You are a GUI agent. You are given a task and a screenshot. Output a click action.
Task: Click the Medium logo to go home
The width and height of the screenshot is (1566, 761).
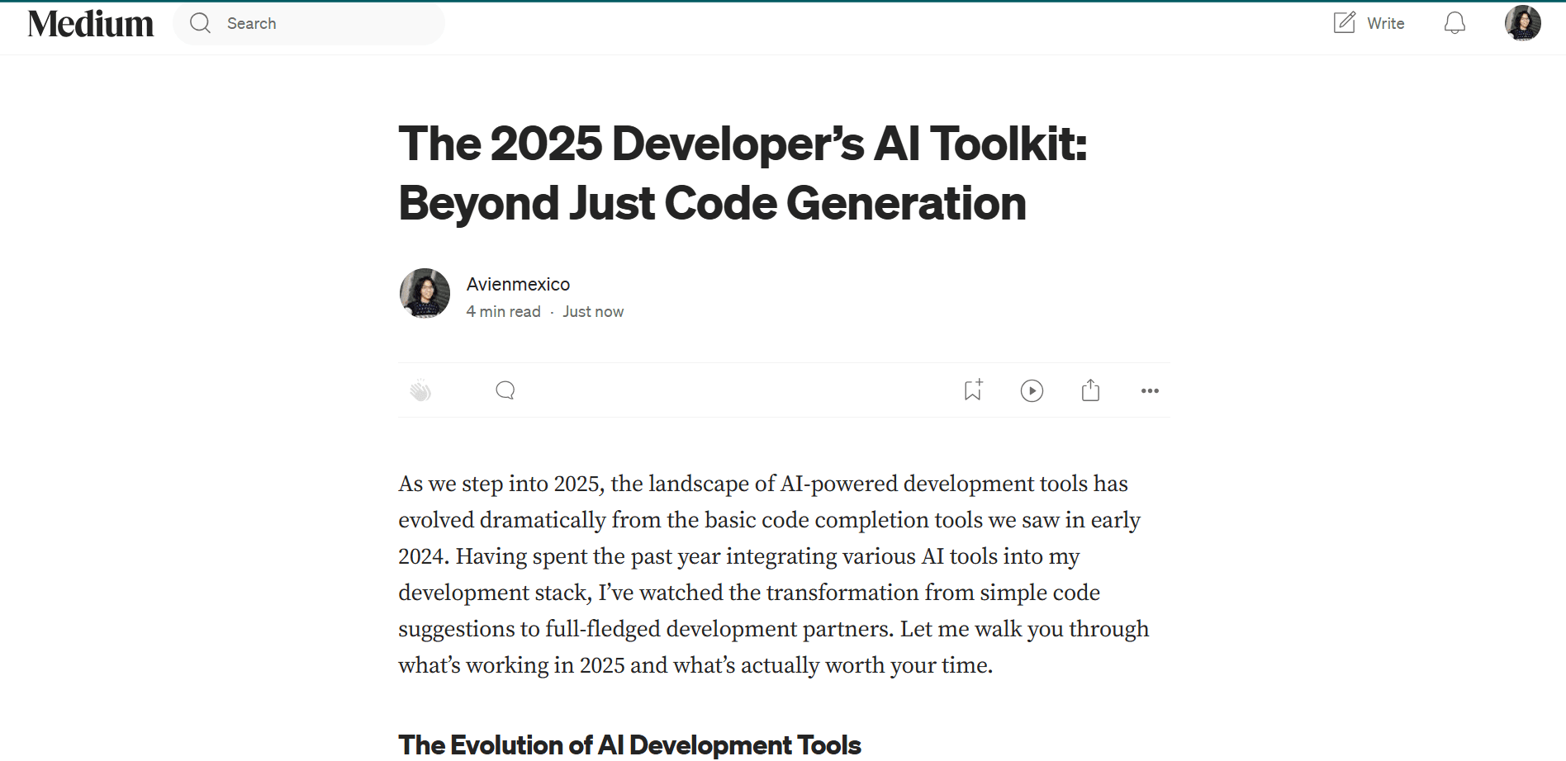(x=91, y=24)
